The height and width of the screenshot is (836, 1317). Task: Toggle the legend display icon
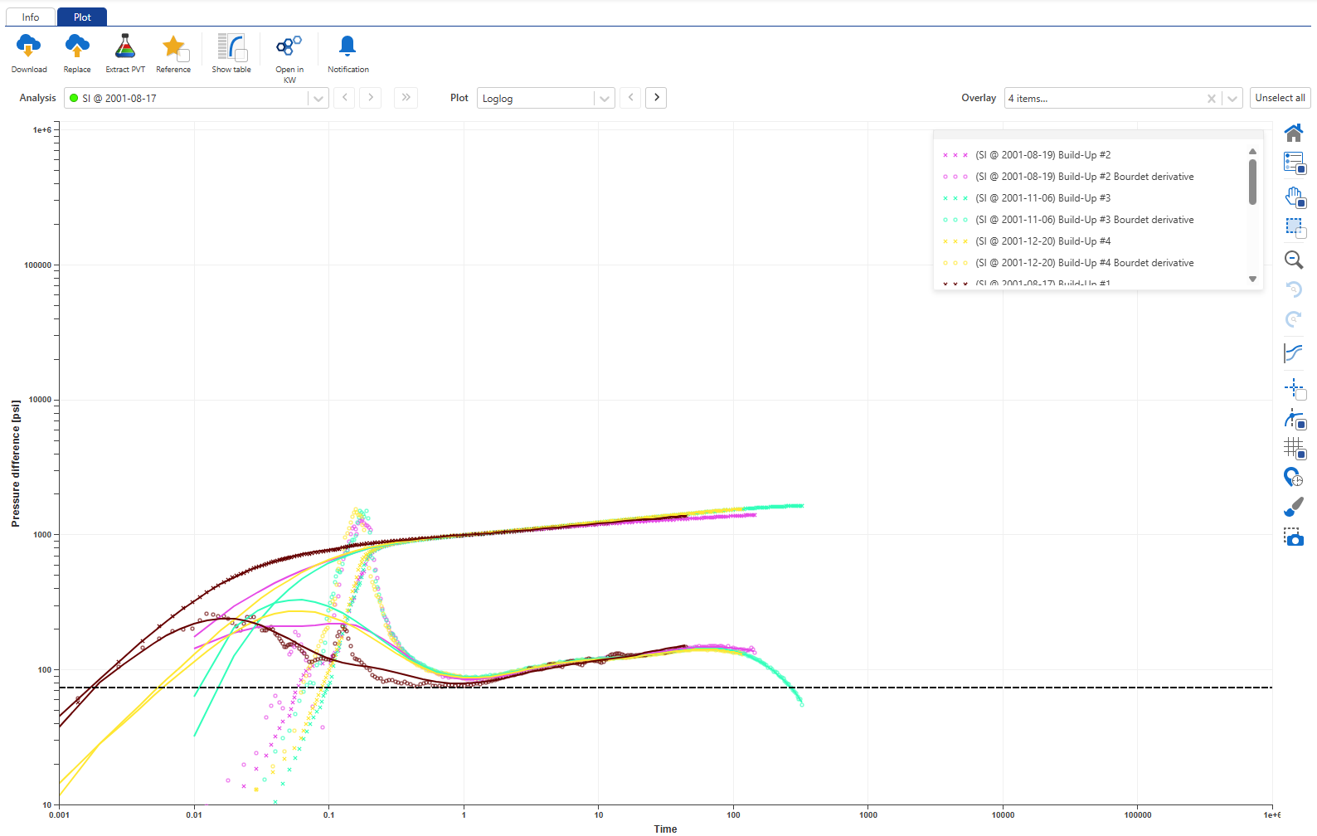[x=1294, y=163]
